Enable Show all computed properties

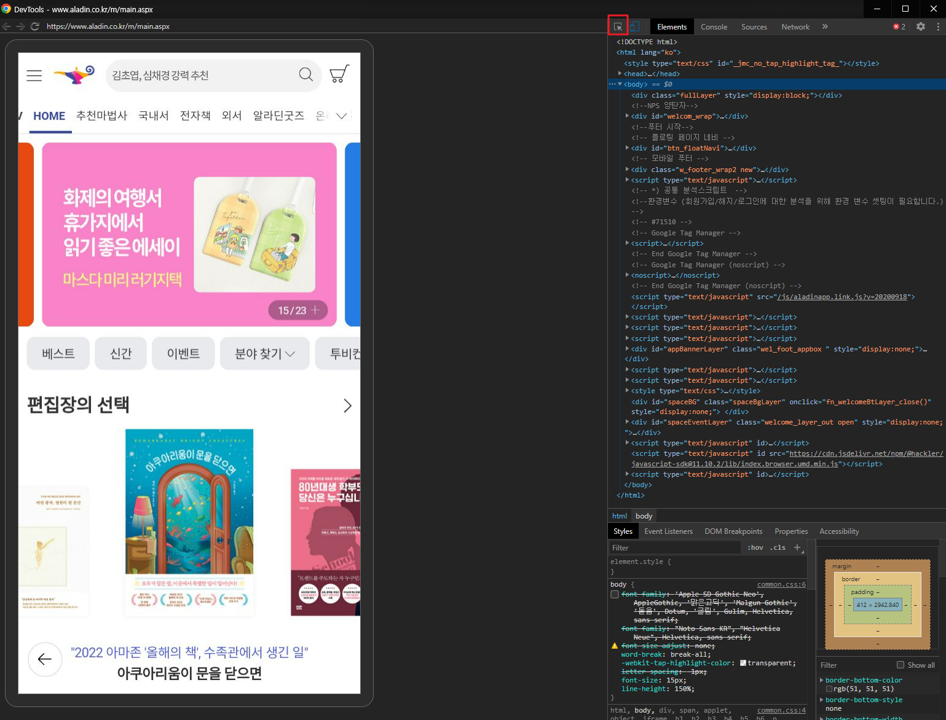coord(901,665)
